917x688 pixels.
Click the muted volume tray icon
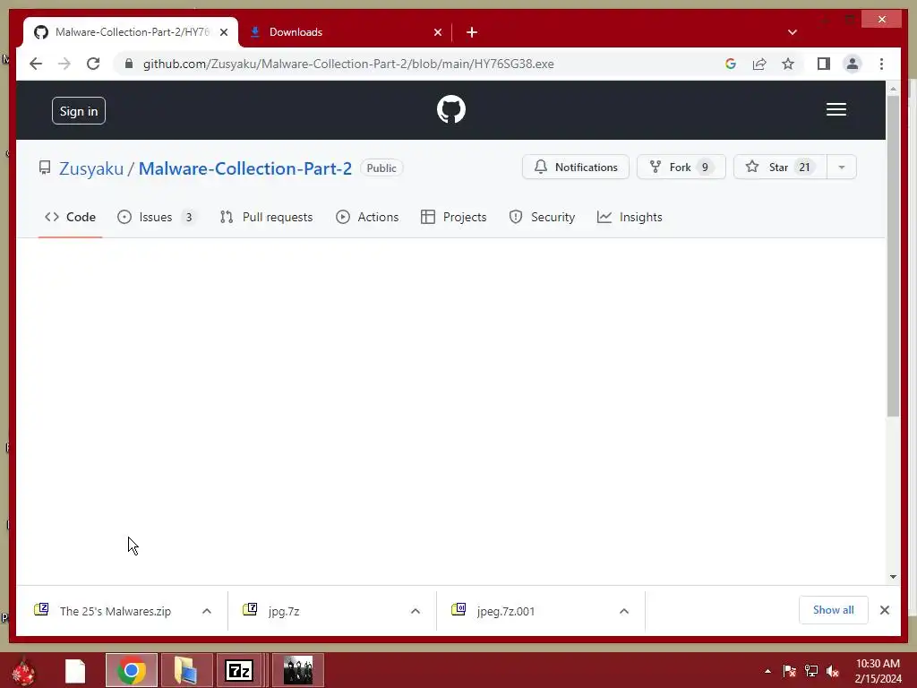click(833, 671)
